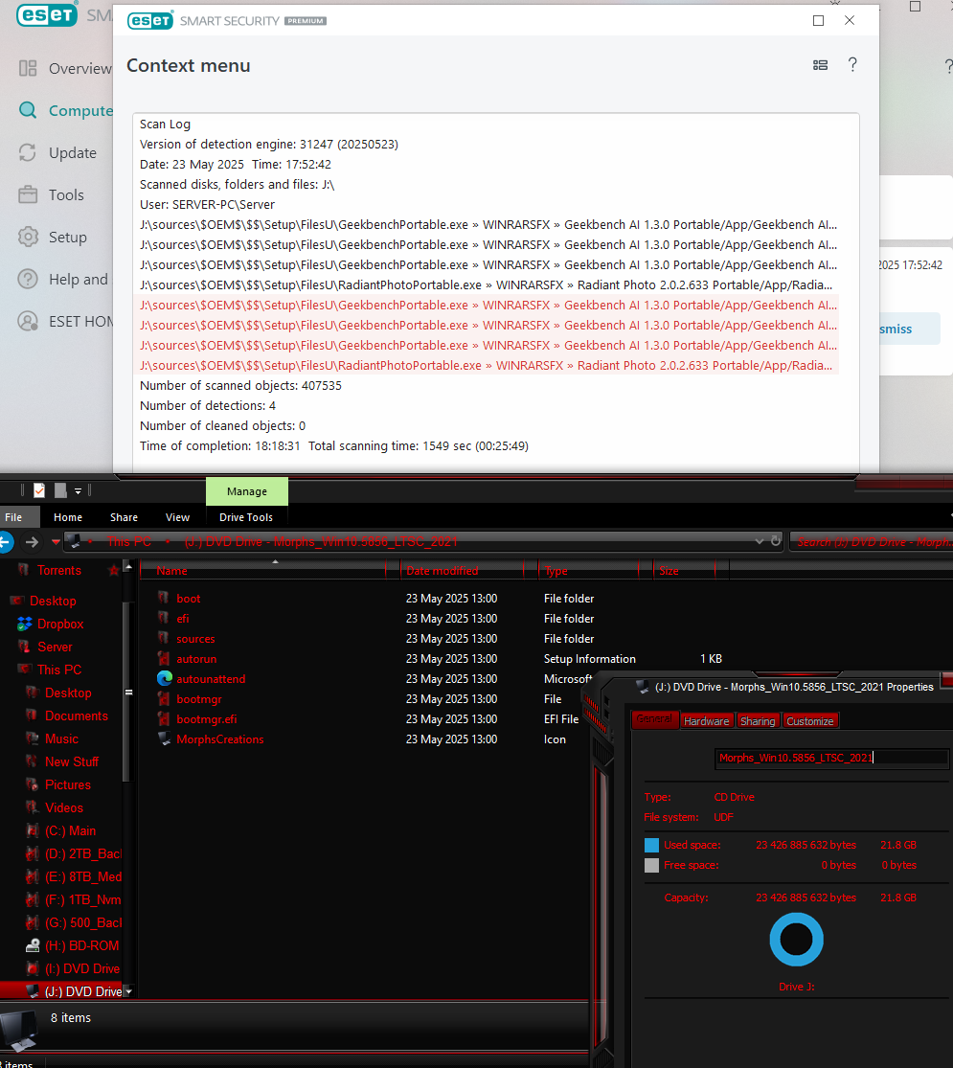Switch to the Share ribbon tab
Screen dimensions: 953x1068
[x=124, y=517]
